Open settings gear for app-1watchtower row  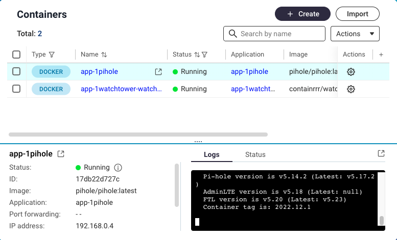[x=351, y=89]
